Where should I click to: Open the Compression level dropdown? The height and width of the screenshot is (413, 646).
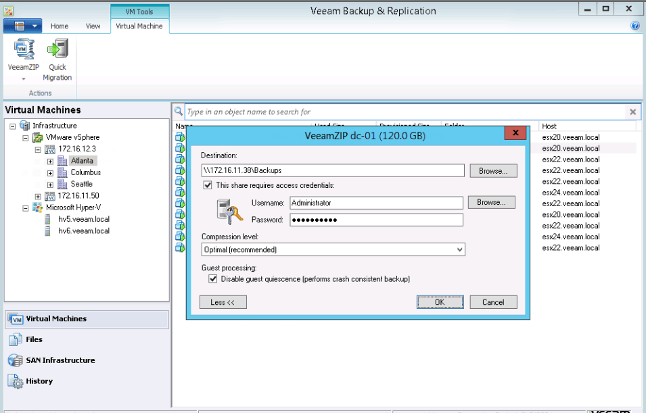(x=459, y=249)
